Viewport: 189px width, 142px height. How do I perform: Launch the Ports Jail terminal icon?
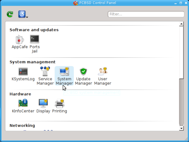click(x=35, y=39)
